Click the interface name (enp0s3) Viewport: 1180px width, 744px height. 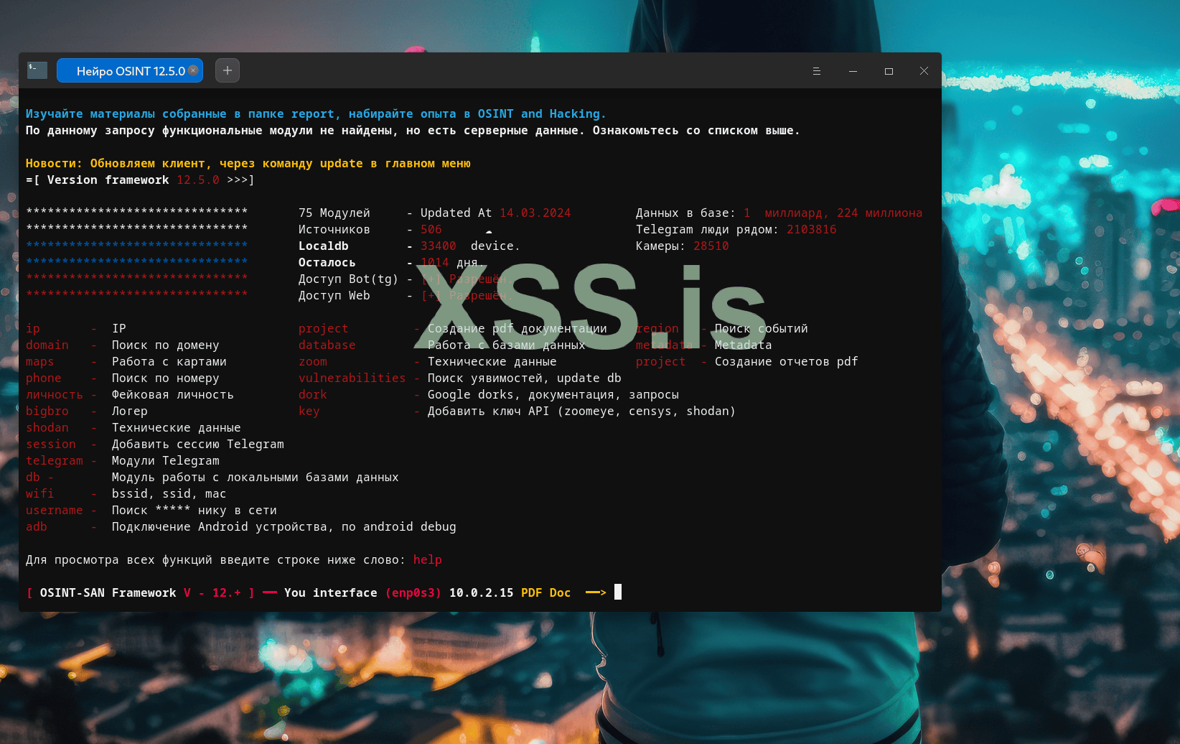click(x=413, y=592)
